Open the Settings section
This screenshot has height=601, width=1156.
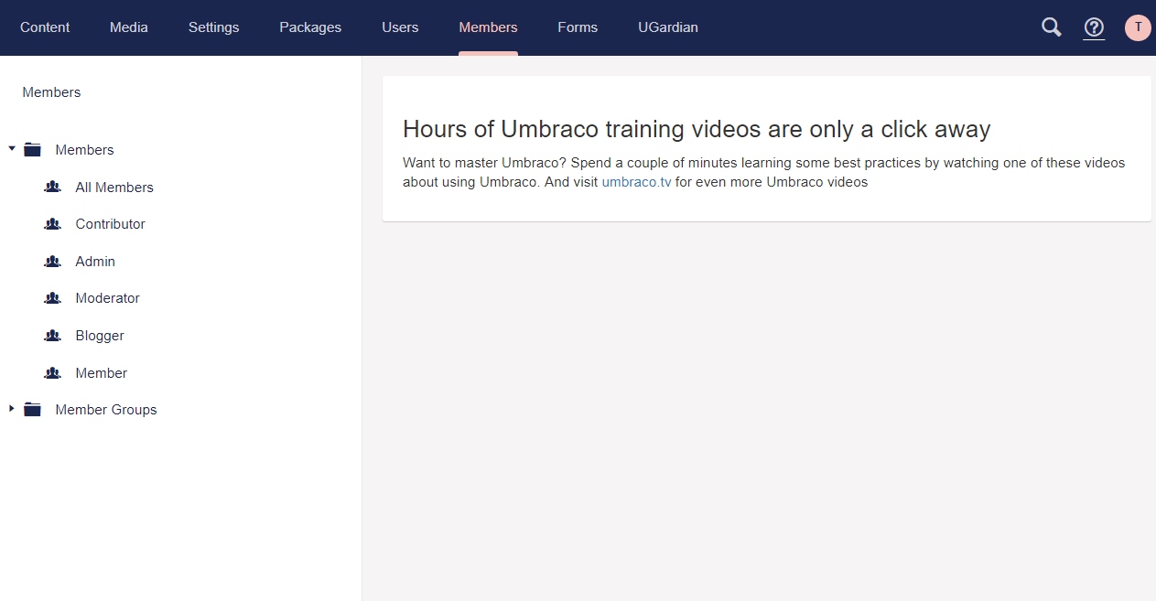click(x=214, y=27)
